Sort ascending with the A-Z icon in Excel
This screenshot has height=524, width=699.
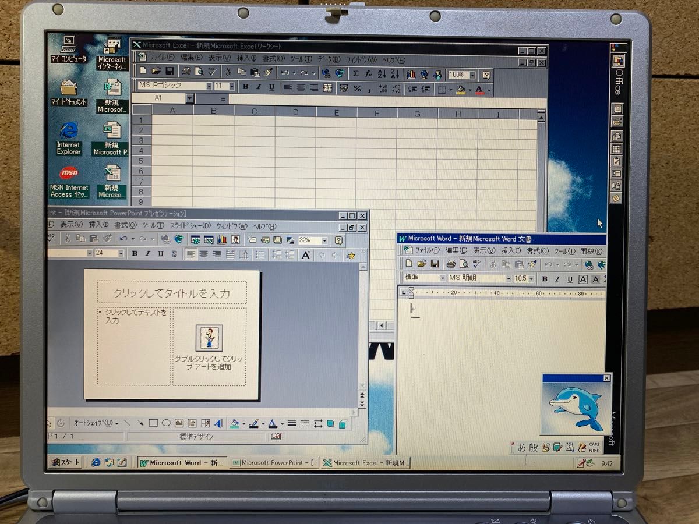point(382,74)
